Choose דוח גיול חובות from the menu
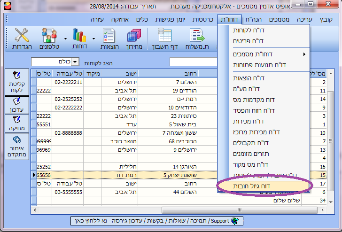Viewport: 342px width, 232px height. (x=264, y=186)
